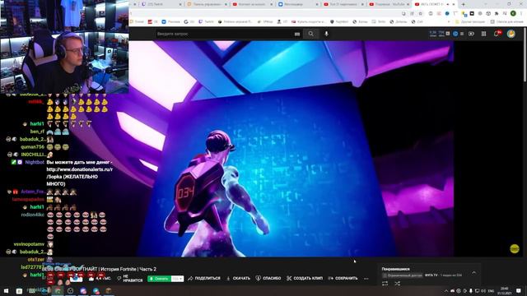The width and height of the screenshot is (527, 296).
Task: Open the Chrome extensions puzzle icon
Action: point(497,13)
